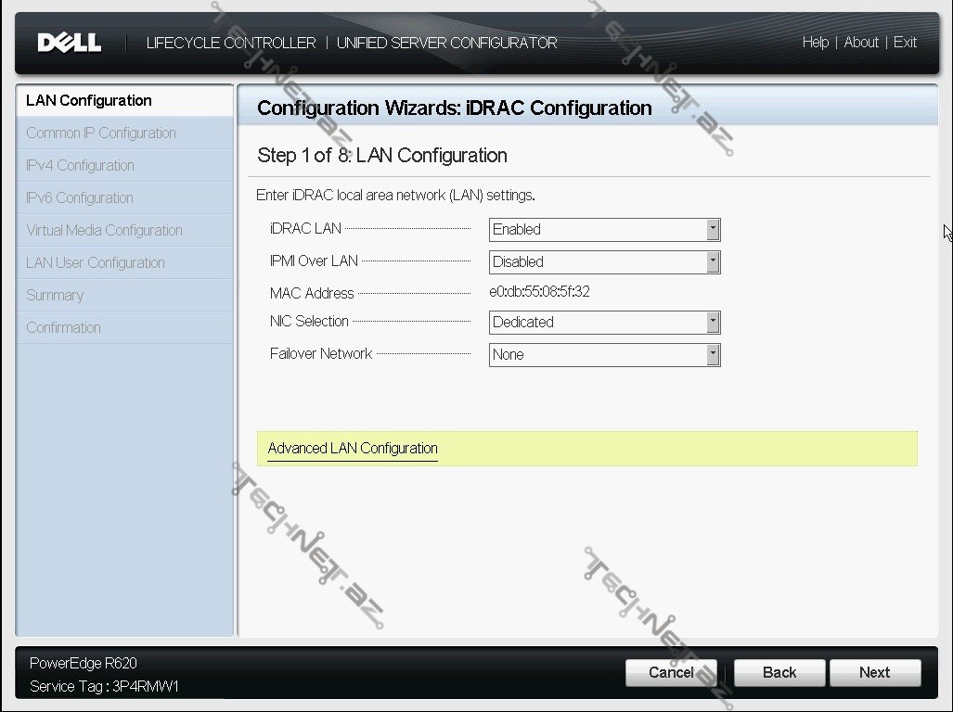Select IPv6 Configuration in sidebar
This screenshot has width=953, height=712.
(x=80, y=198)
